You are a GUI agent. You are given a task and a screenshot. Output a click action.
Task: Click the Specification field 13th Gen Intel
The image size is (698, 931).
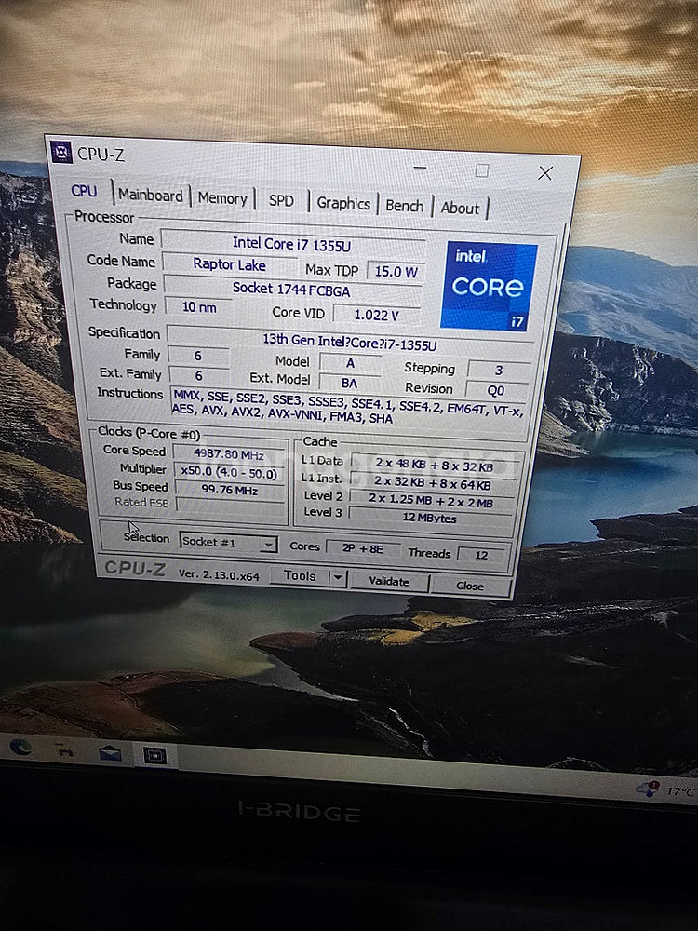coord(350,343)
